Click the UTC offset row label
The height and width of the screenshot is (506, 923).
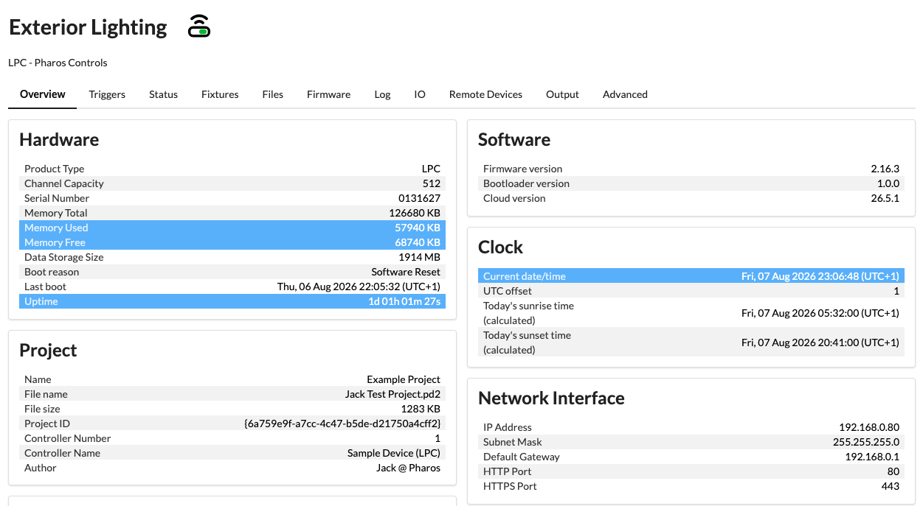pos(508,291)
